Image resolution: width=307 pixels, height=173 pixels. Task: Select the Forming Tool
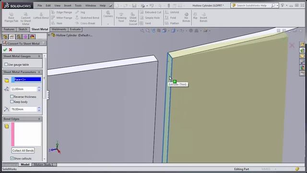pyautogui.click(x=121, y=17)
